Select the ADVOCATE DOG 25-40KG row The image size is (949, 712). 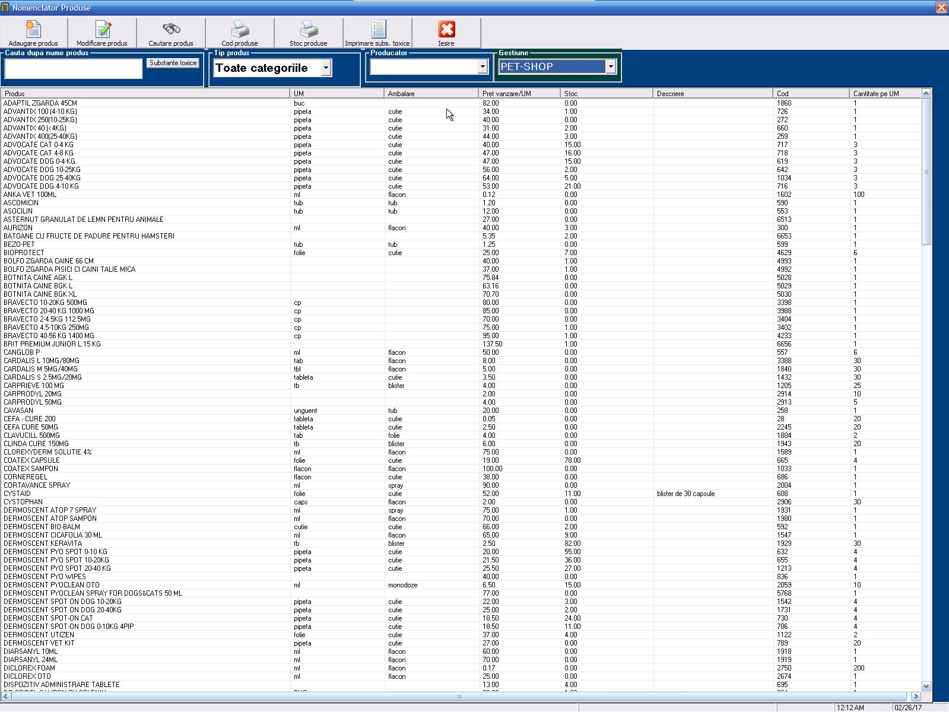[x=461, y=178]
